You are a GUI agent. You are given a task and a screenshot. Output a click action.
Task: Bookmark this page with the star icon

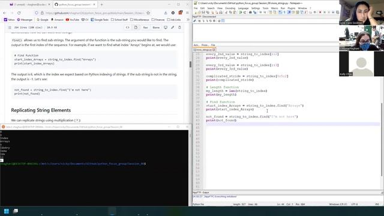pyautogui.click(x=148, y=13)
